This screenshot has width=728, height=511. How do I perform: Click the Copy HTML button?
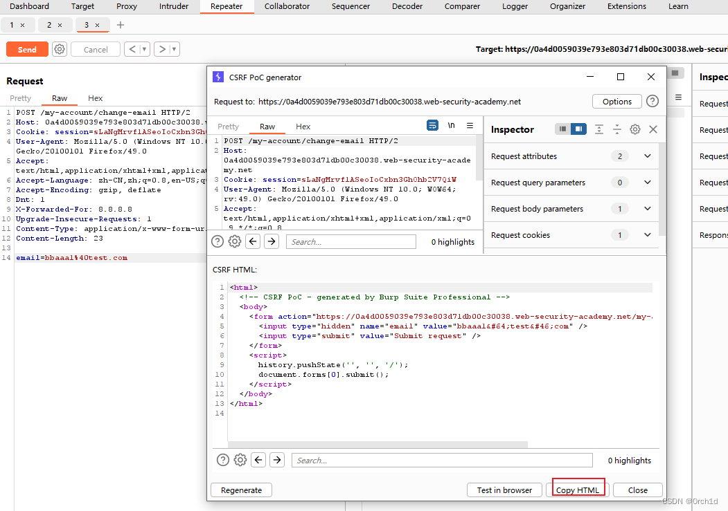(578, 490)
